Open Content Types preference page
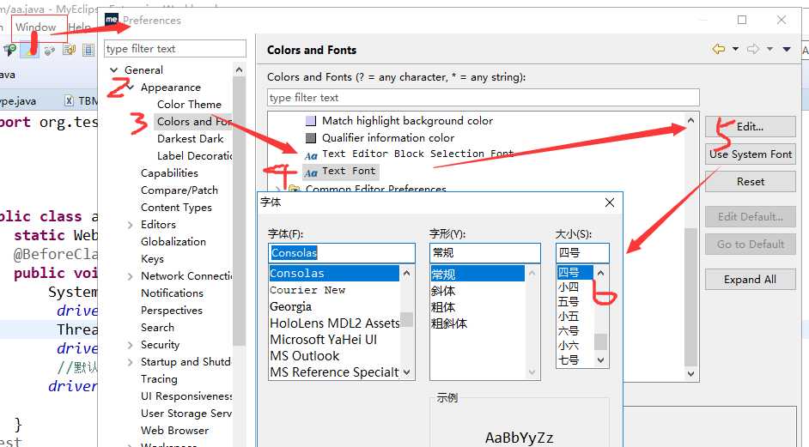The height and width of the screenshot is (447, 809). [x=176, y=208]
